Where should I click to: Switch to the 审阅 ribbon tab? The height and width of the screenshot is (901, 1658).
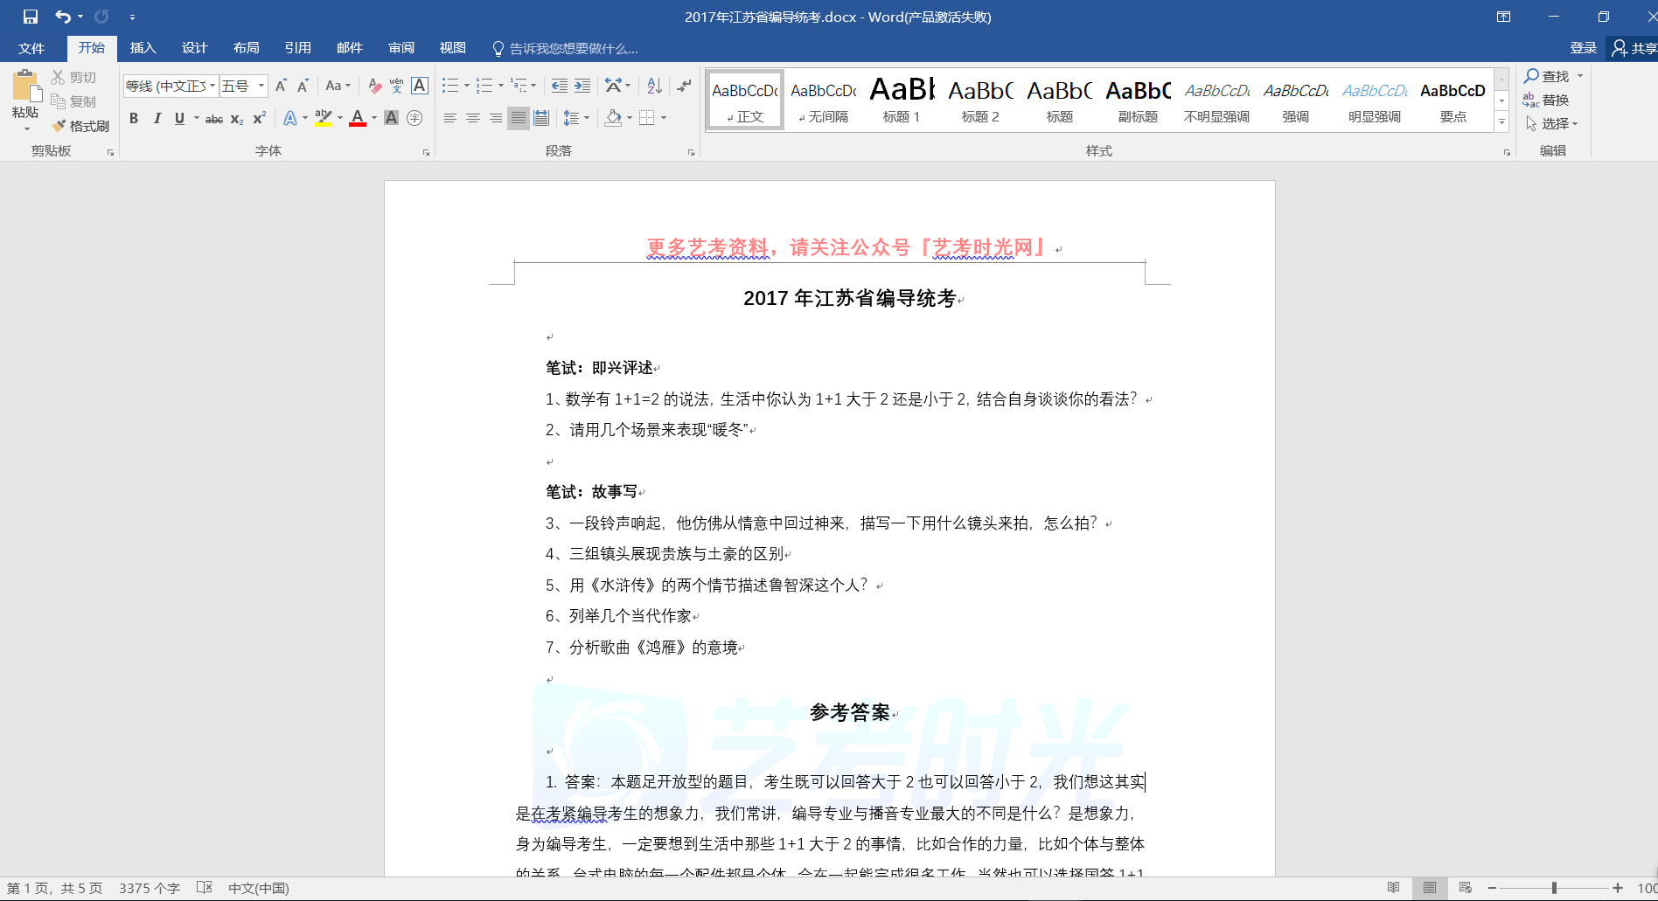401,48
